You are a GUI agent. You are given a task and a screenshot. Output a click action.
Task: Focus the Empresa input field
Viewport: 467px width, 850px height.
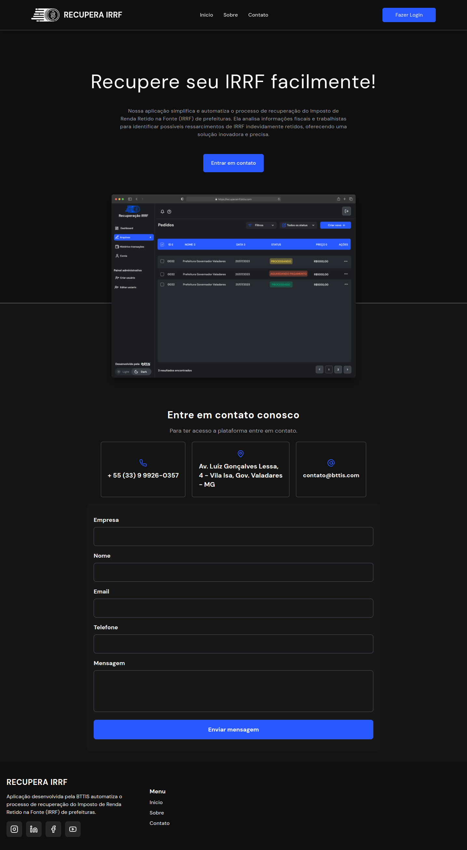coord(233,536)
